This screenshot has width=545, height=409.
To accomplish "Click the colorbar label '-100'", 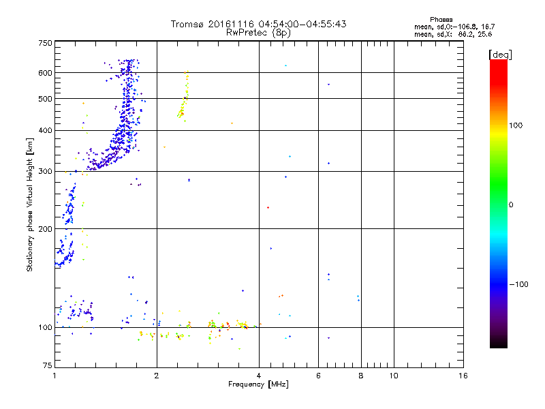I will 518,284.
